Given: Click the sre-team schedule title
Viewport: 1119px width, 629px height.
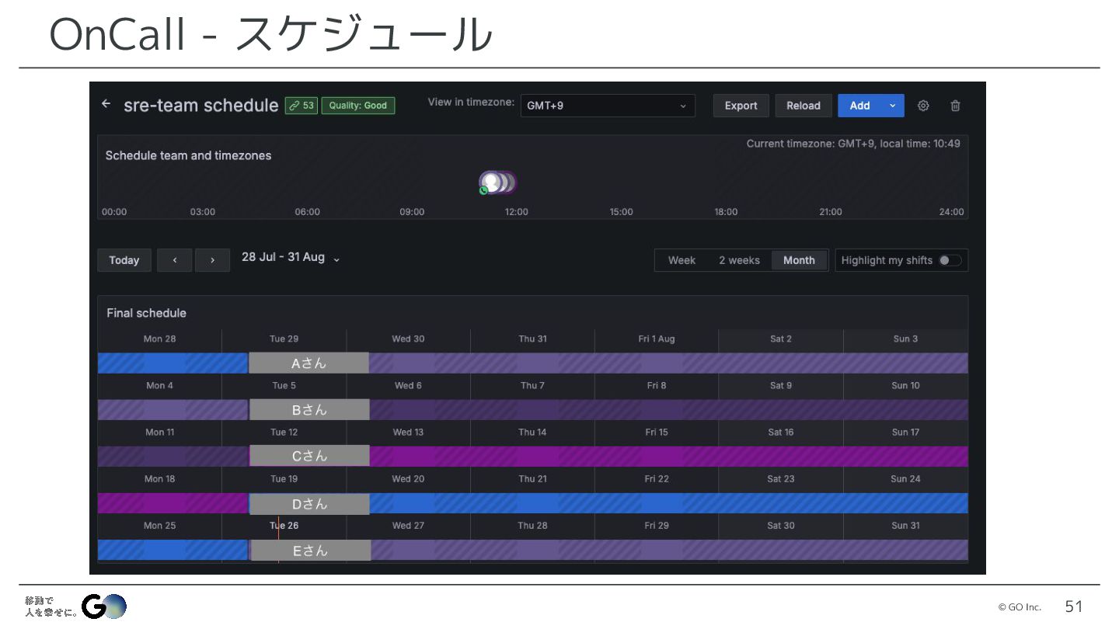Looking at the screenshot, I should tap(200, 106).
